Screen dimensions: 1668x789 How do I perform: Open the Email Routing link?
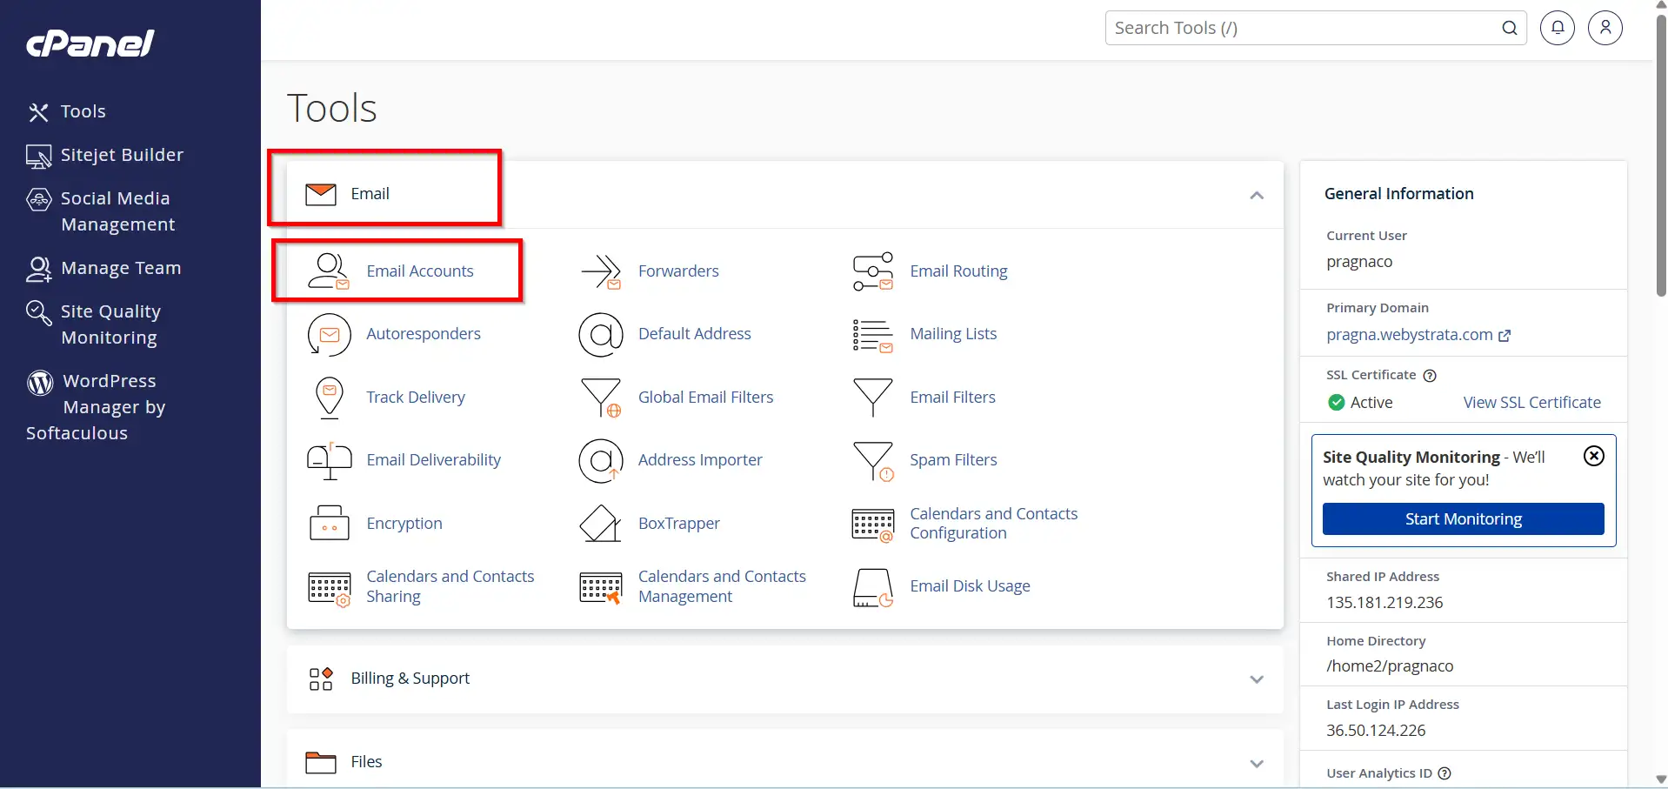(958, 271)
